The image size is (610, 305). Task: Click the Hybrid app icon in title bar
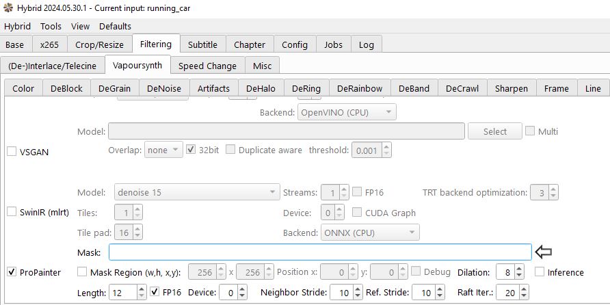(x=8, y=8)
